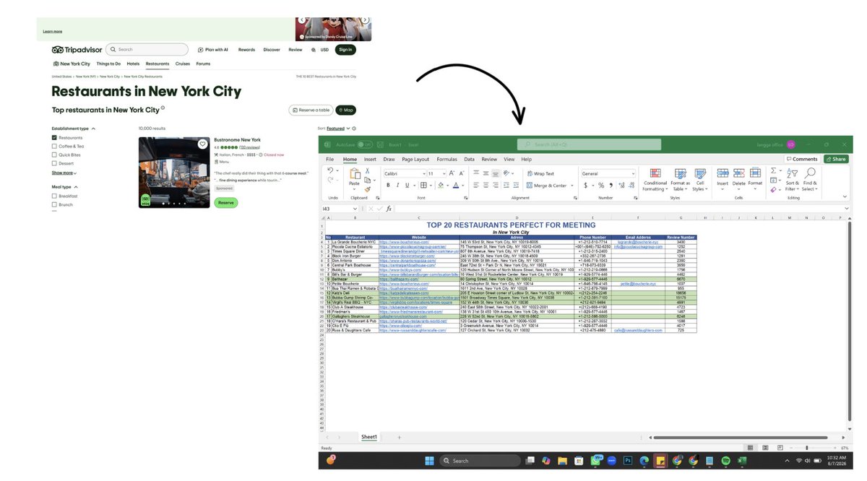Click the Insert cells icon
The height and width of the screenshot is (481, 867).
pos(722,173)
